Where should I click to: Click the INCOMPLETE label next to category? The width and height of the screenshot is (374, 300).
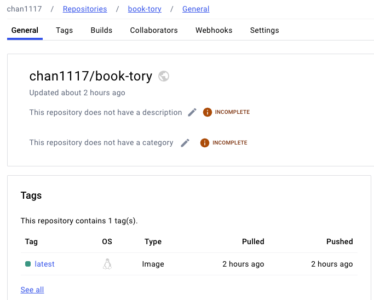[230, 142]
